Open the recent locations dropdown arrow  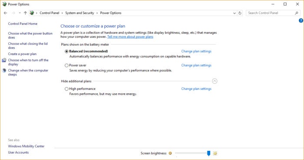pyautogui.click(x=20, y=13)
